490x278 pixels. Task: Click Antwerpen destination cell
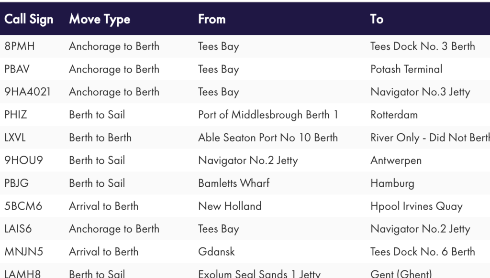click(396, 160)
